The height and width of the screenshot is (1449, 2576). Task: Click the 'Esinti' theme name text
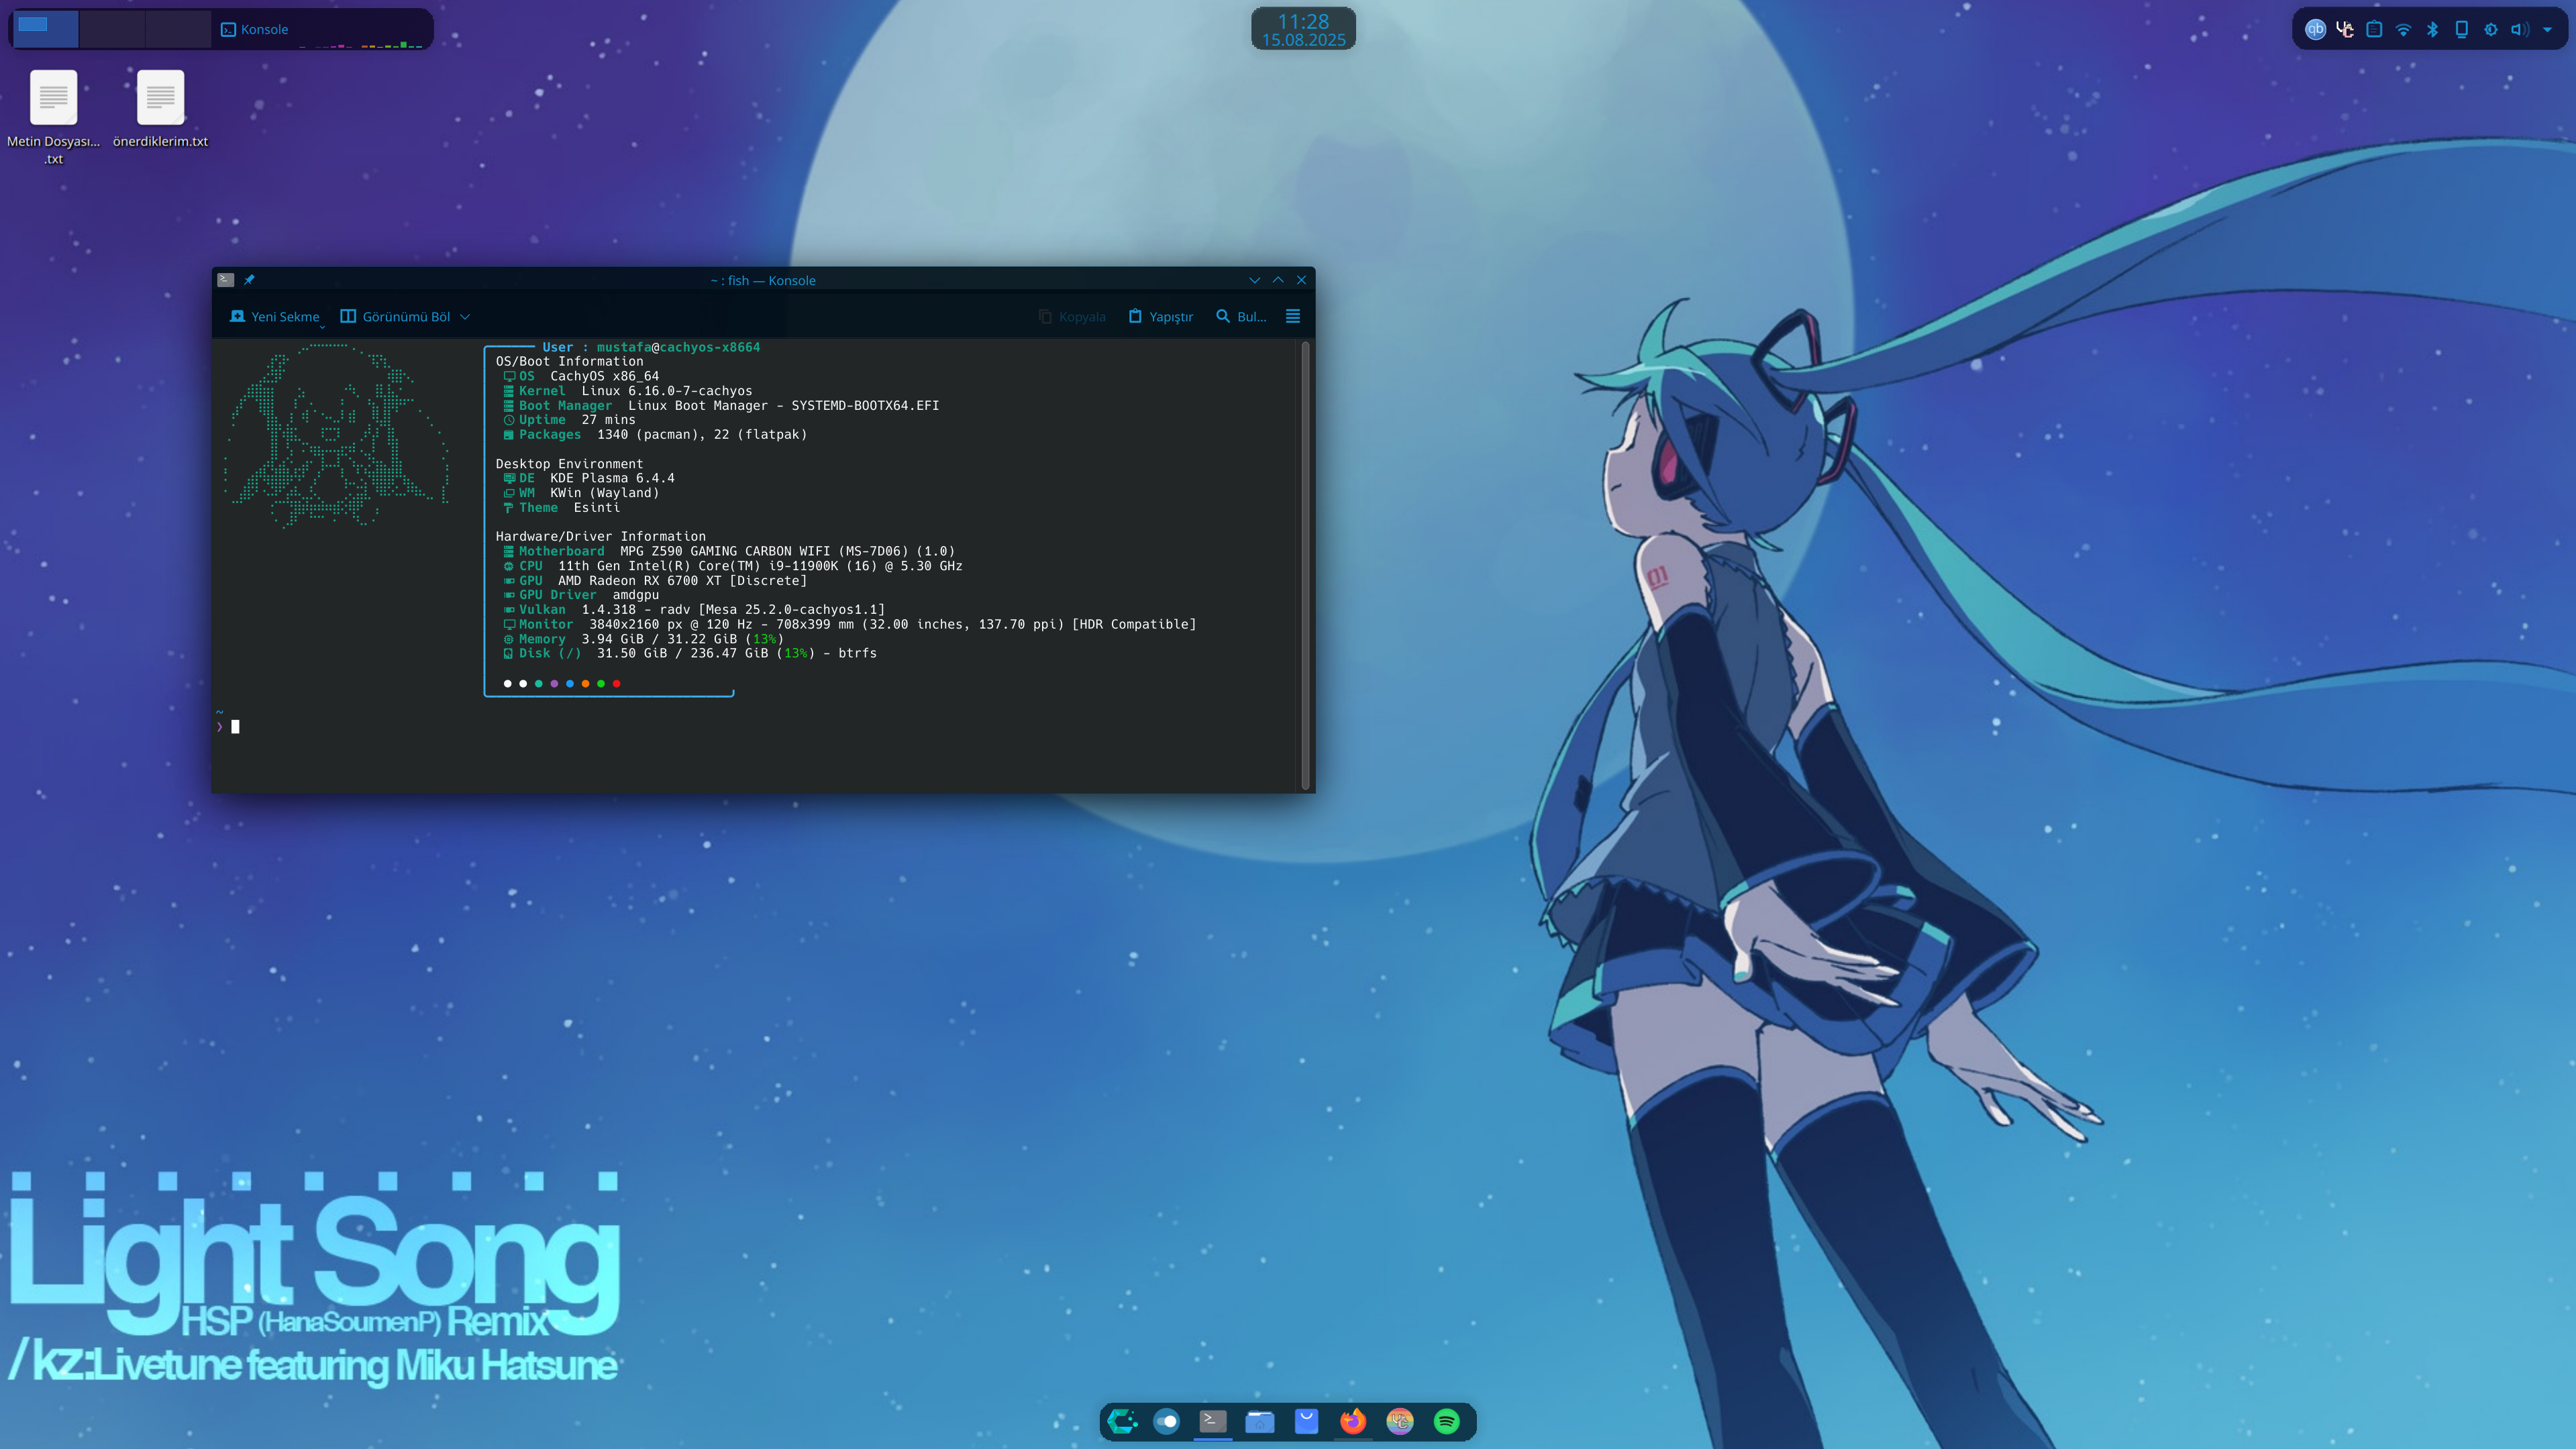coord(597,507)
